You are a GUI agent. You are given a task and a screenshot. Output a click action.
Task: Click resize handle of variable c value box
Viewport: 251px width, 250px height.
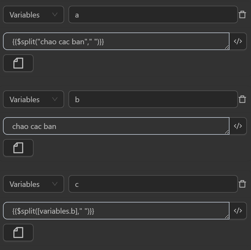tap(227, 217)
